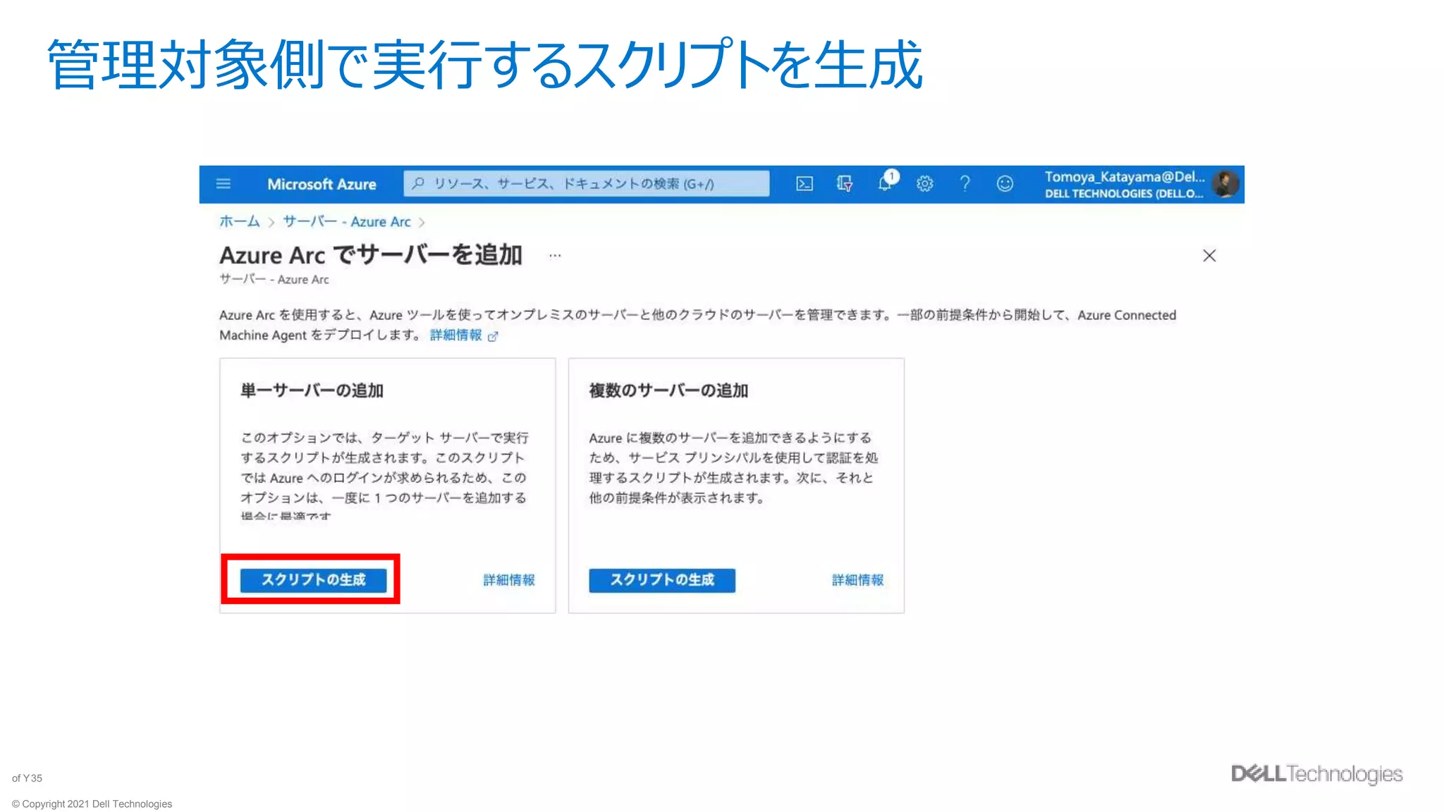Open portal settings gear icon
Viewport: 1444px width, 812px height.
[x=925, y=184]
